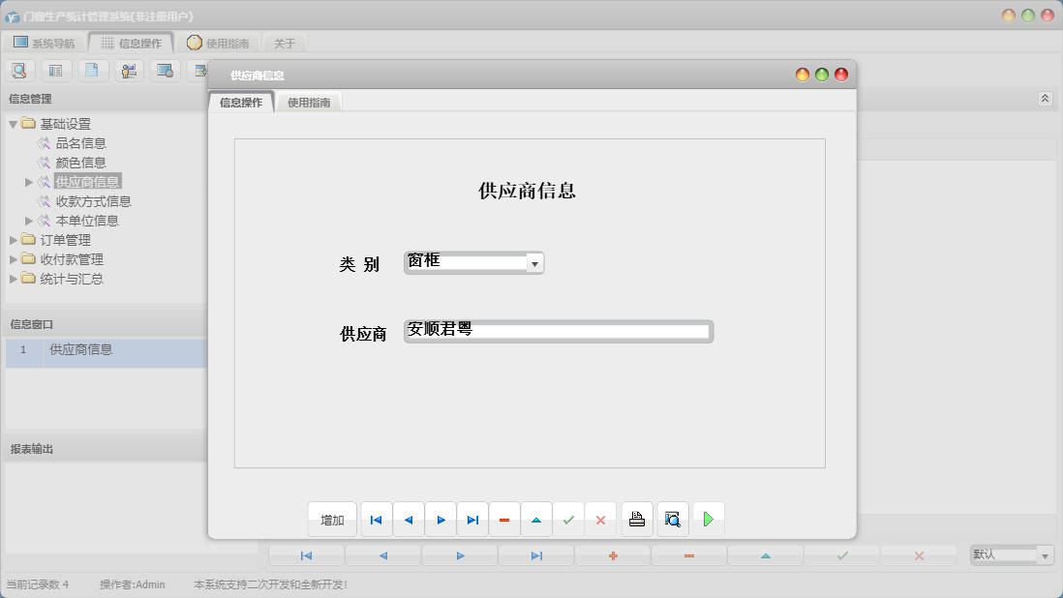Click the red minus delete record icon
Screen dimensions: 1063x598
point(504,519)
